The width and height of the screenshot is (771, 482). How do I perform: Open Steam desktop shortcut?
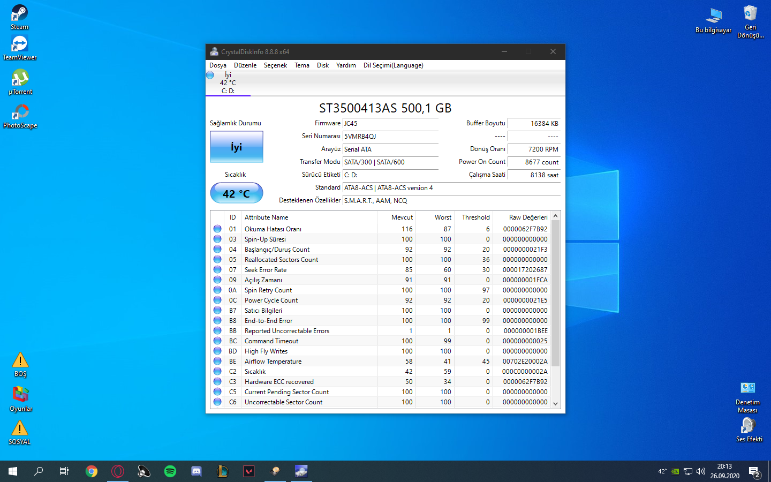point(19,17)
